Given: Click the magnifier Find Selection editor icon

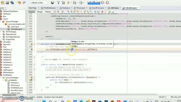Looking at the screenshot, I should (x=68, y=12).
